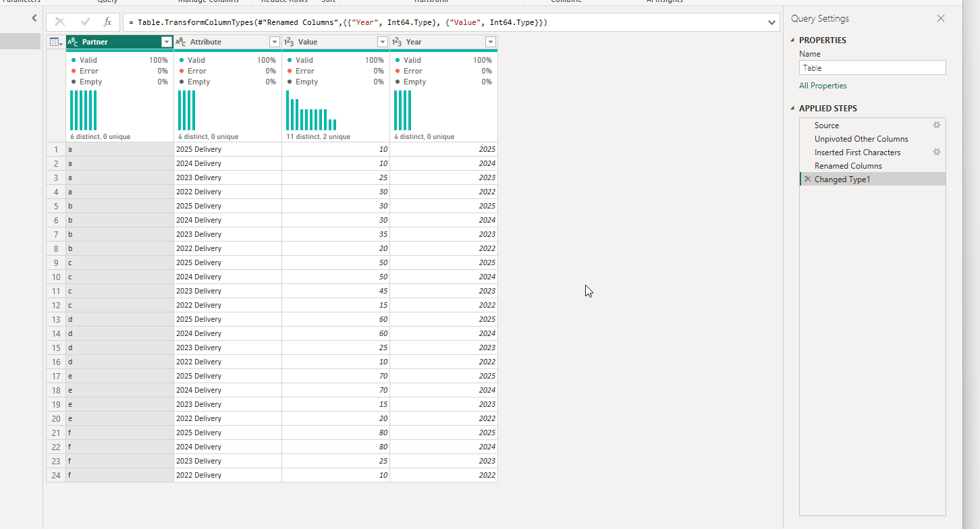Viewport: 980px width, 529px height.
Task: Select the Value column header
Action: [x=335, y=42]
